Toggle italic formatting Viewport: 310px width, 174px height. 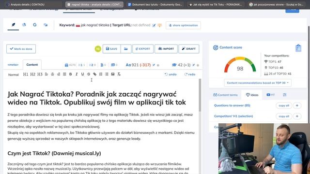click(x=77, y=74)
